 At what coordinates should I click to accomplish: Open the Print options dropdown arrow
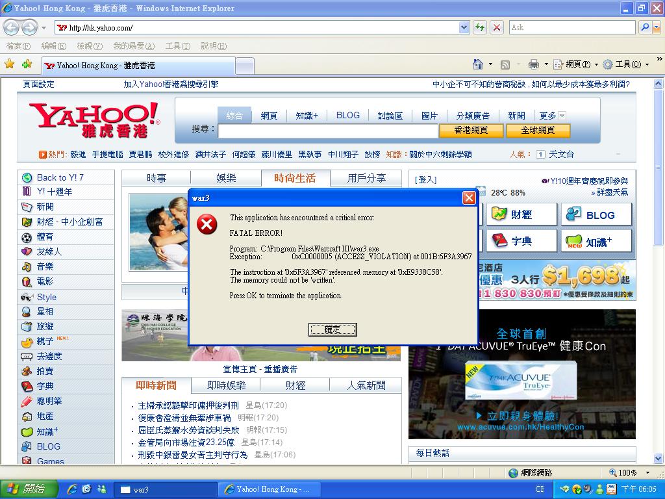tap(546, 64)
